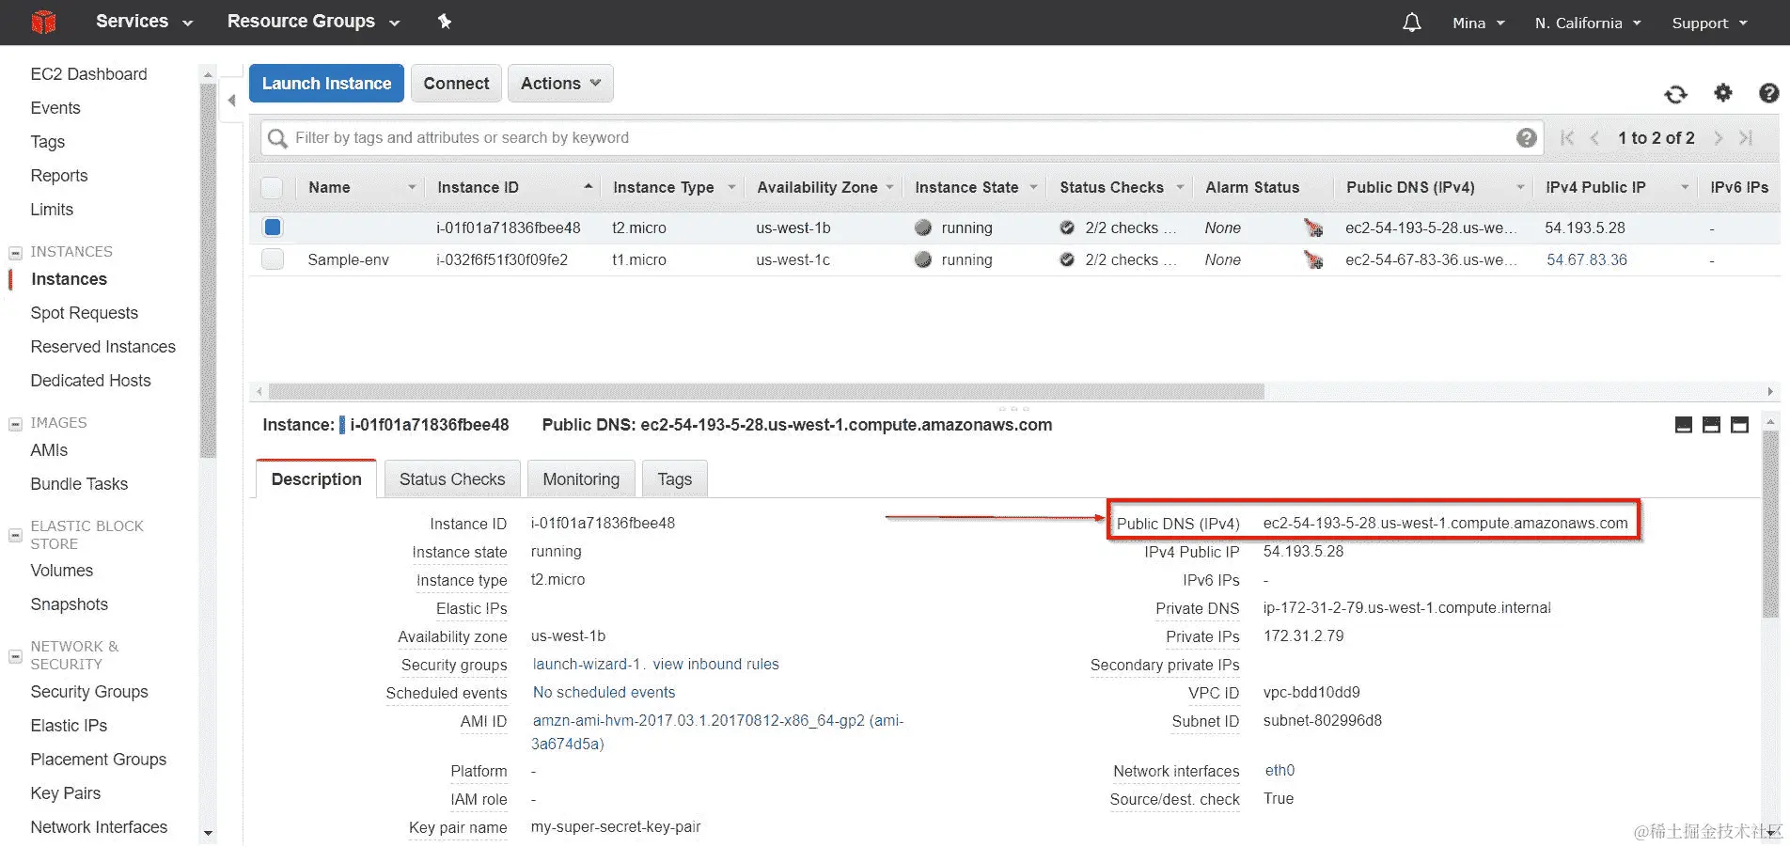Screen dimensions: 1790x847
Task: Minimize details pane to bottom layout icon
Action: tap(1684, 425)
